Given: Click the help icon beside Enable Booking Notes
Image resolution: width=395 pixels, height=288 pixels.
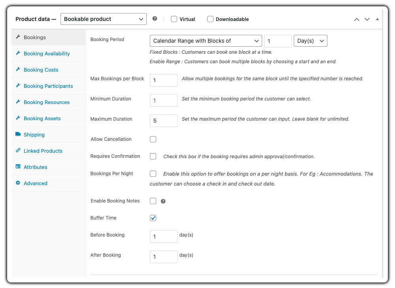Looking at the screenshot, I should click(163, 201).
